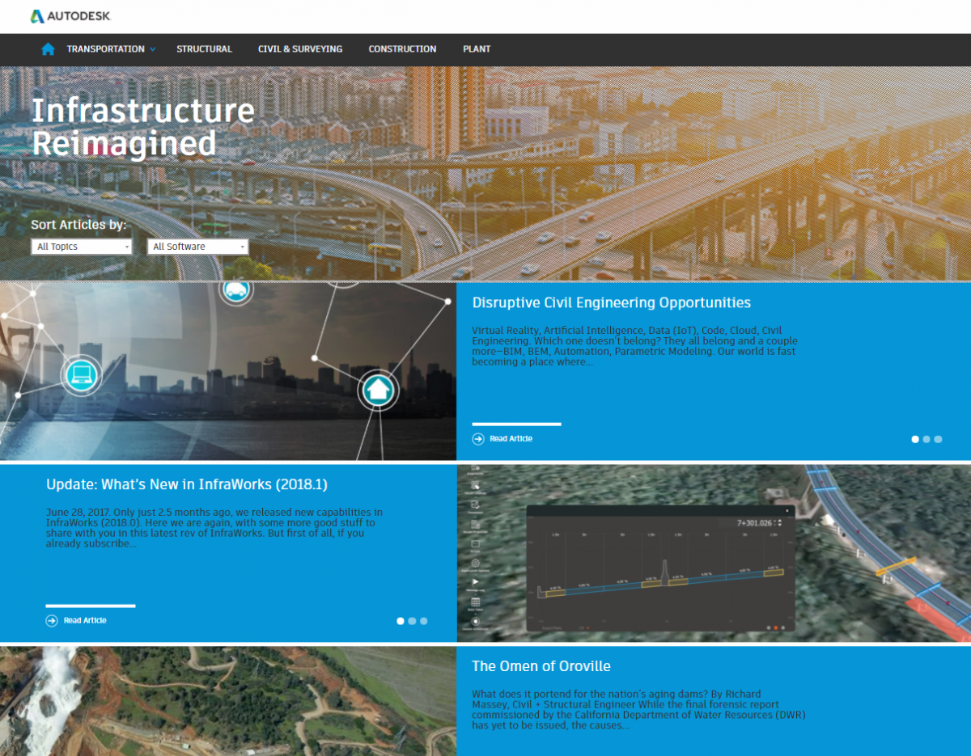Click the arrow icon beside Read Article under InfraWorks update

[52, 621]
